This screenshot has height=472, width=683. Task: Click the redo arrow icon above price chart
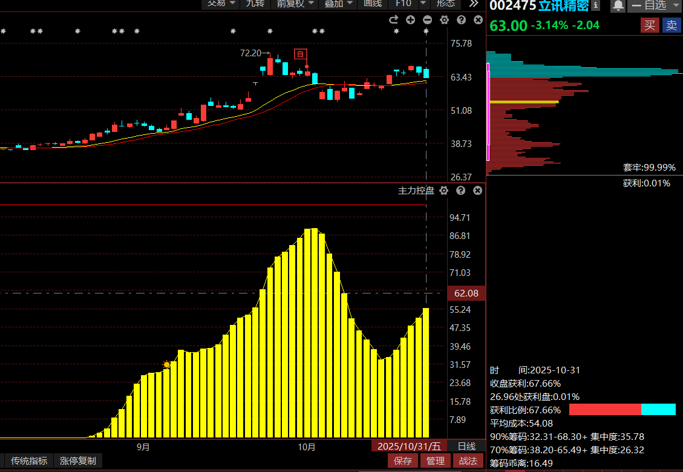click(394, 20)
